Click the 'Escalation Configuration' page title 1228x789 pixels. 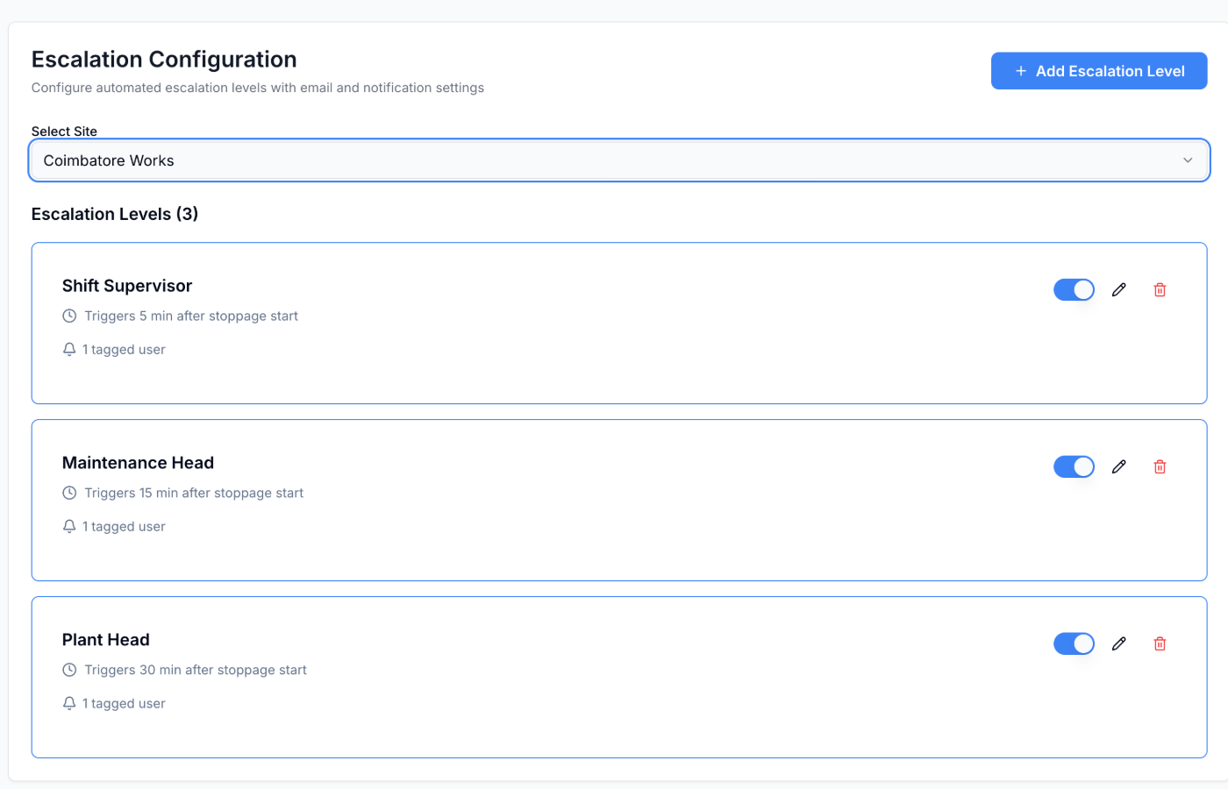[164, 60]
